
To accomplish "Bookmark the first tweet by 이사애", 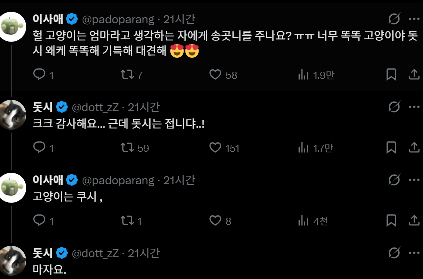I will 391,75.
